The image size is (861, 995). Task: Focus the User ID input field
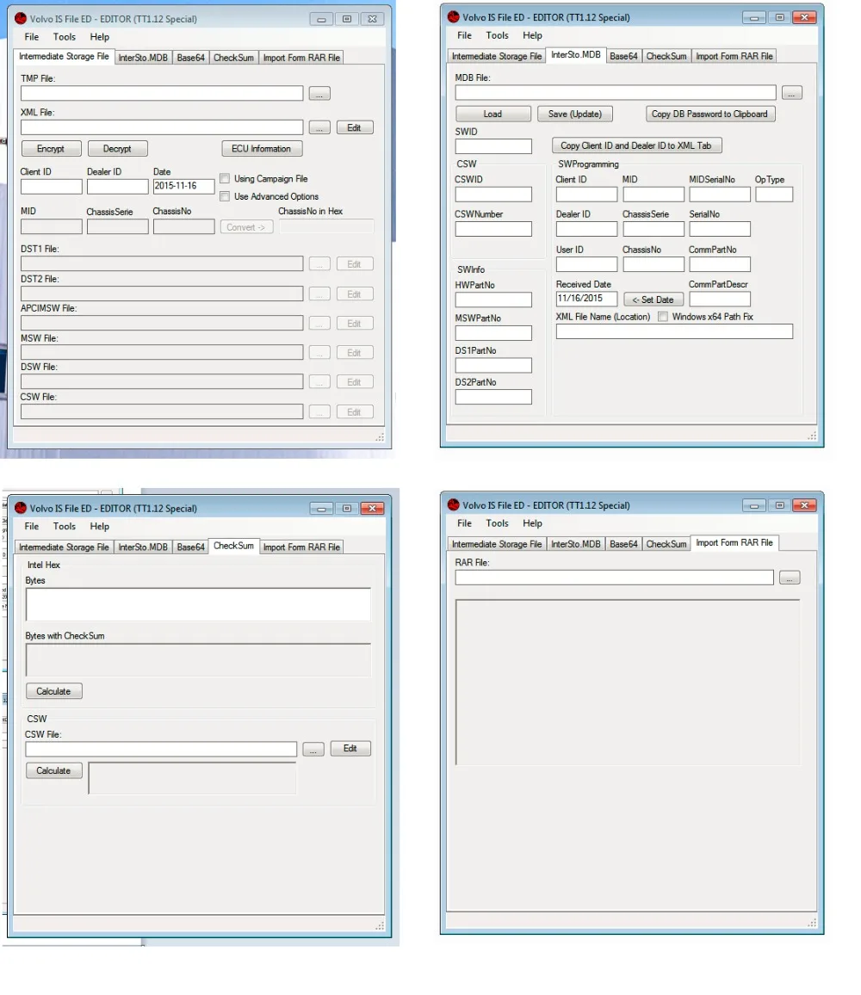pos(586,264)
